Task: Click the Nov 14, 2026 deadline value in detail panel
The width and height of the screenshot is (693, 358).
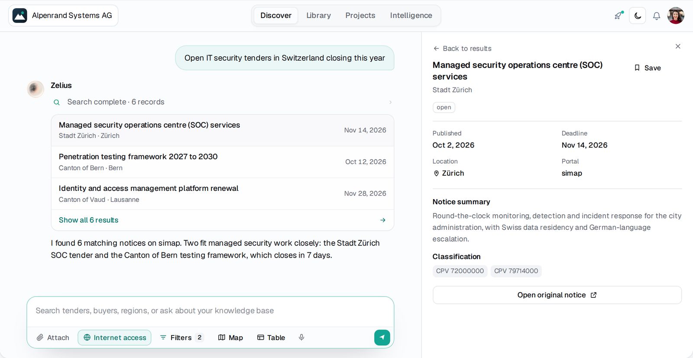Action: pyautogui.click(x=584, y=145)
